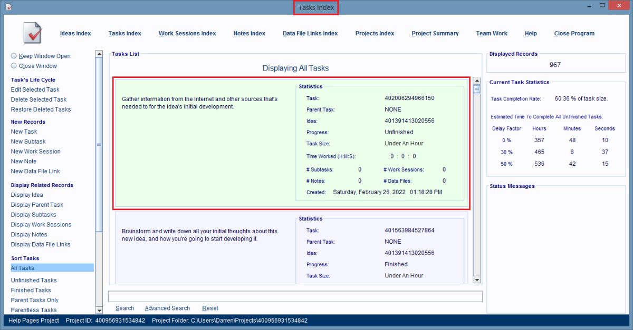Open Work Sessions Index

point(187,33)
